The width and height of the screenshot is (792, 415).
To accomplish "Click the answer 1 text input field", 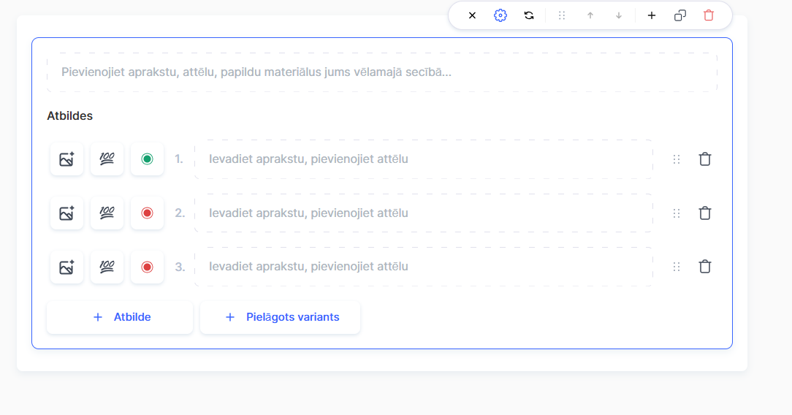I will pos(424,159).
